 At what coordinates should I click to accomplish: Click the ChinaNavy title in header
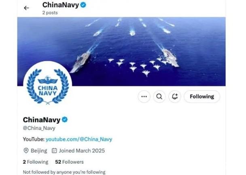(x=61, y=5)
